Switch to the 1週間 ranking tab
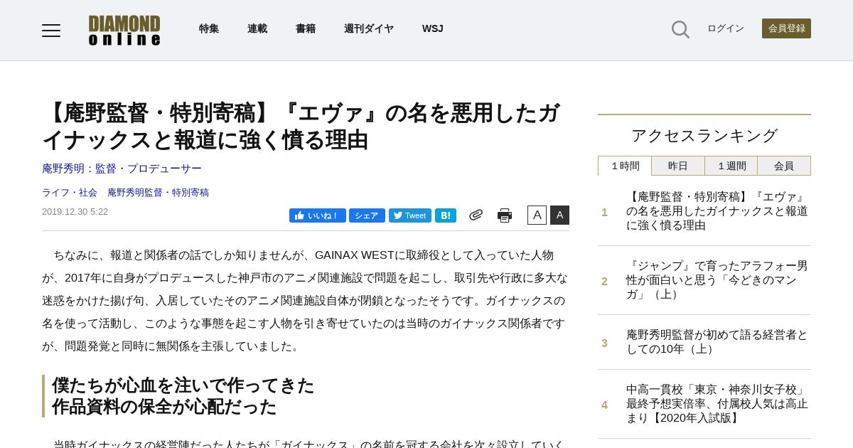The width and height of the screenshot is (853, 448). tap(731, 166)
